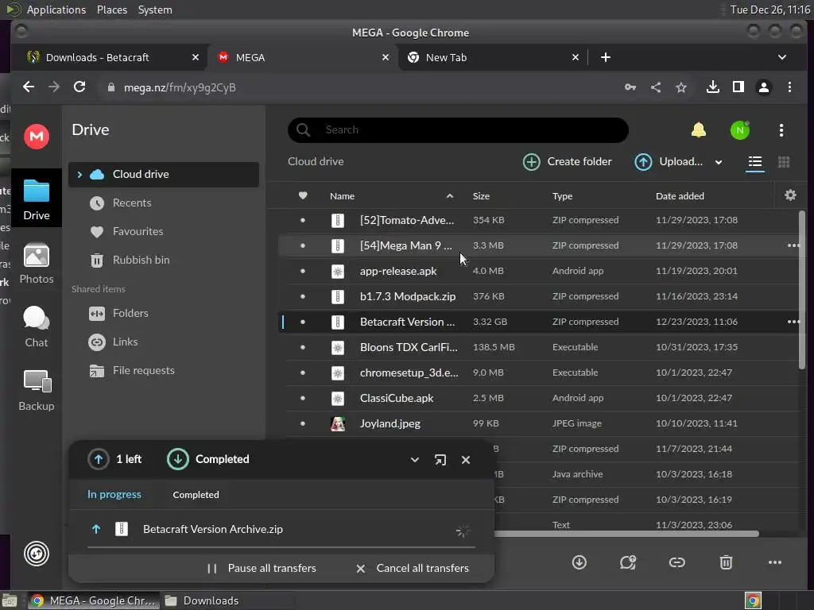
Task: Cancel all transfers
Action: [413, 569]
